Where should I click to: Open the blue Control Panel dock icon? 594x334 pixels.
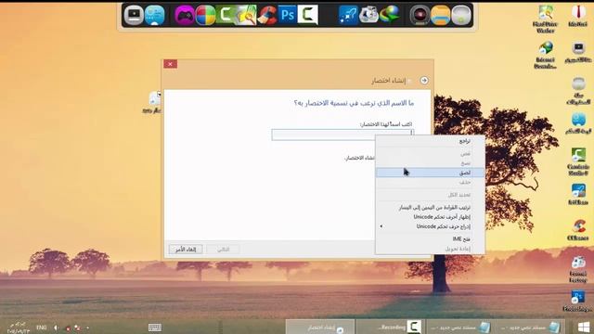(155, 15)
